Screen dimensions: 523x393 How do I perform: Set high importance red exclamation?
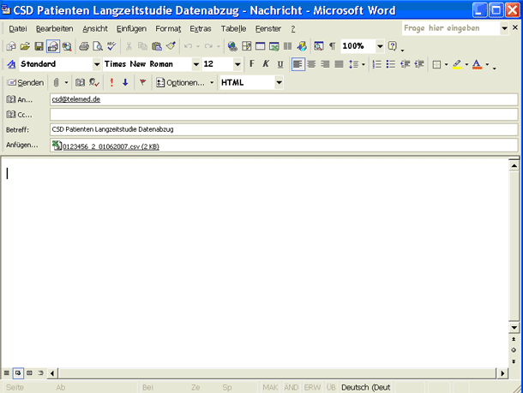pos(111,82)
